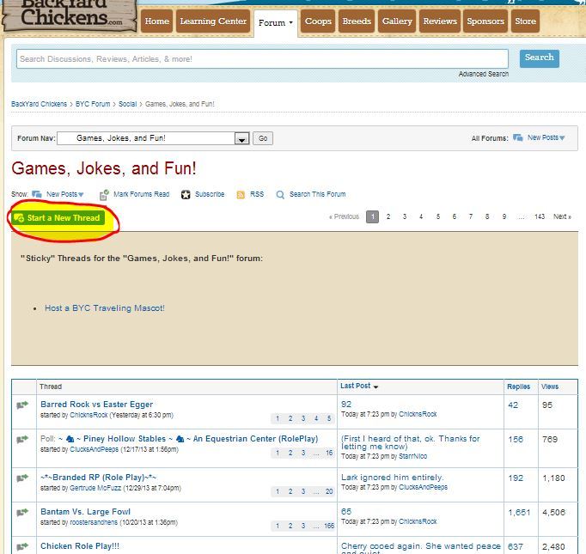Open the Bantam Vs. Large Fowl thread
The image size is (586, 554).
pyautogui.click(x=85, y=511)
